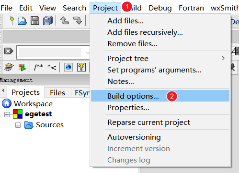Open the Debug menu
The width and height of the screenshot is (239, 173).
click(x=160, y=8)
